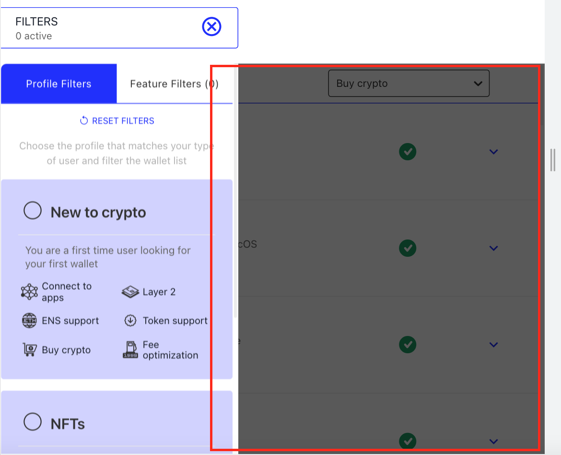Screen dimensions: 561x455
Task: Close the filters panel with the X button
Action: (211, 26)
